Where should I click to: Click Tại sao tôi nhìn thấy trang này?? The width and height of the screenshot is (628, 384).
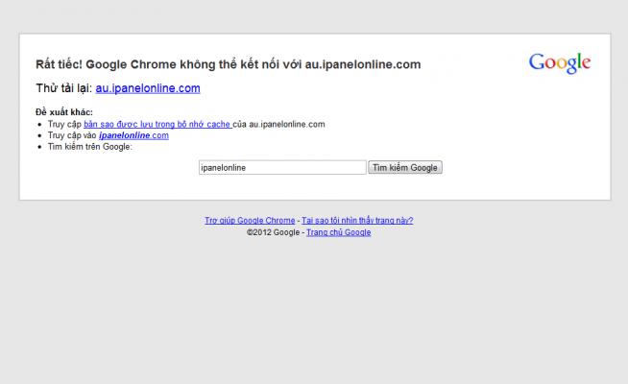tap(357, 220)
